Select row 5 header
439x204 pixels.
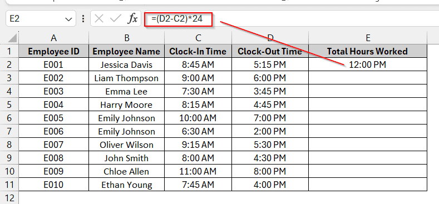[9, 105]
